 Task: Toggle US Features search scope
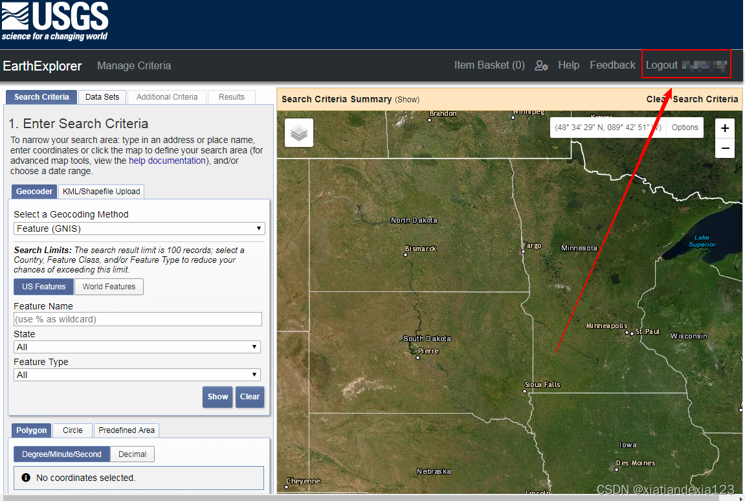tap(44, 287)
